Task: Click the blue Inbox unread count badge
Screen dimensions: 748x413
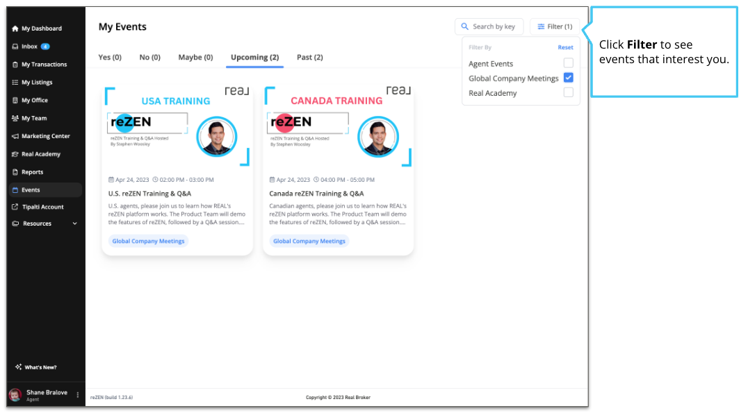Action: coord(45,47)
